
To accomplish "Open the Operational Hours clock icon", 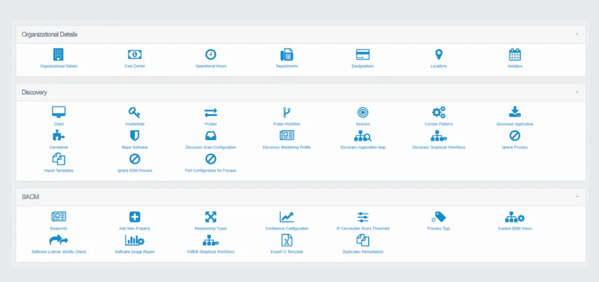I will tap(211, 54).
